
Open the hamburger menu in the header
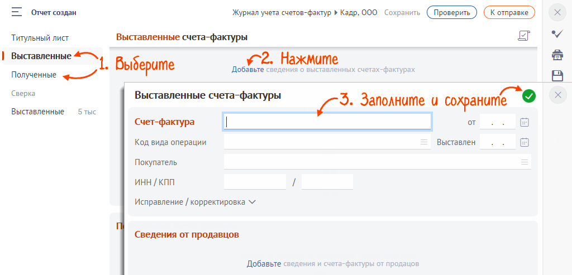16,12
